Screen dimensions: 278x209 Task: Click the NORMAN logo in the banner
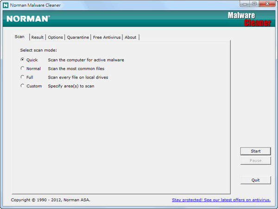coord(28,19)
